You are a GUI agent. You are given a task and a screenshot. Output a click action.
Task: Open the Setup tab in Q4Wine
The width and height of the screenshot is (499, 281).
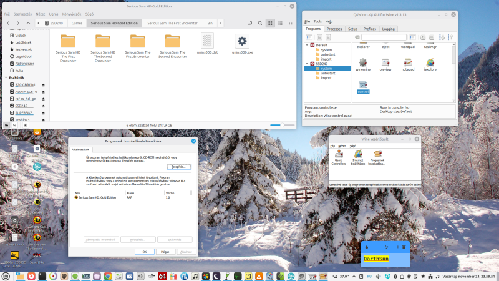(x=352, y=29)
